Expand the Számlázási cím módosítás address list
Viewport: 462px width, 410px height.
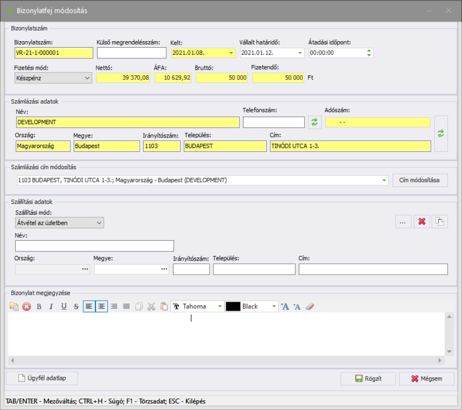[384, 180]
